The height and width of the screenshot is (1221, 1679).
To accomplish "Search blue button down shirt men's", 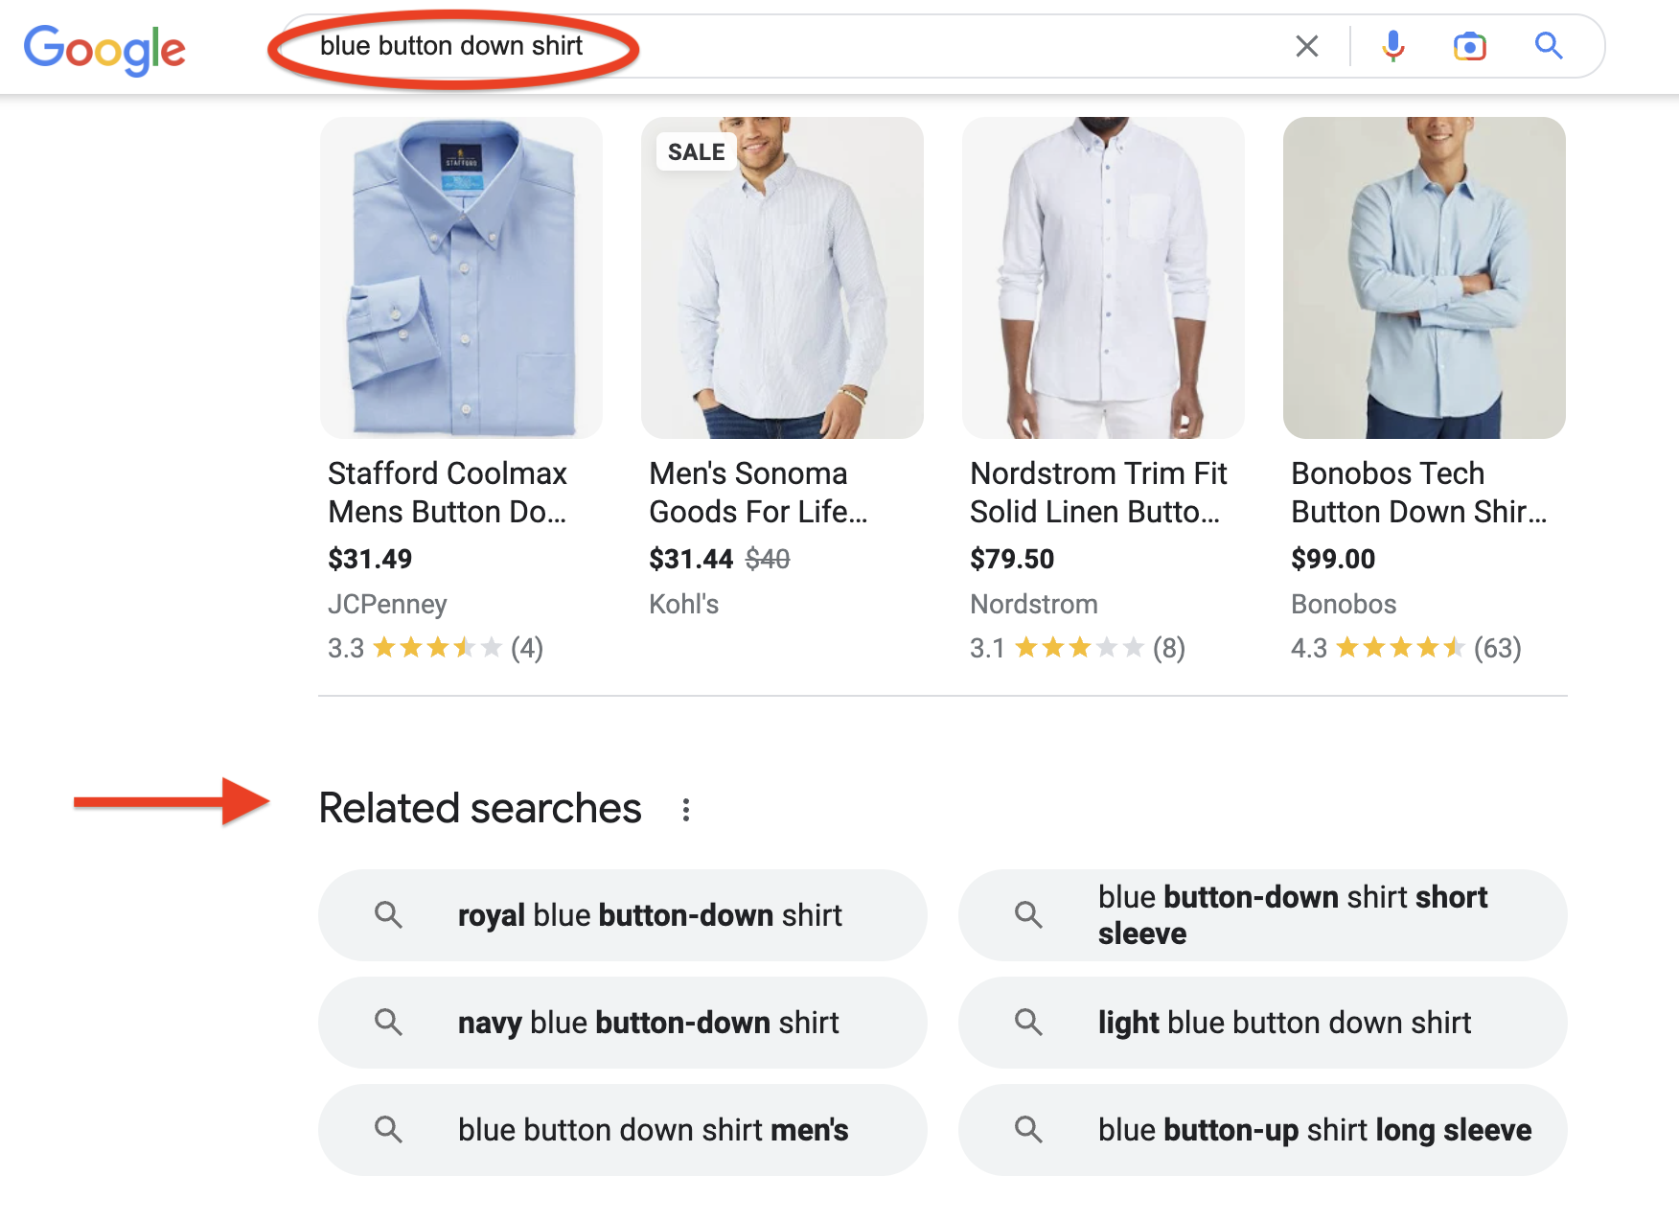I will (x=623, y=1130).
